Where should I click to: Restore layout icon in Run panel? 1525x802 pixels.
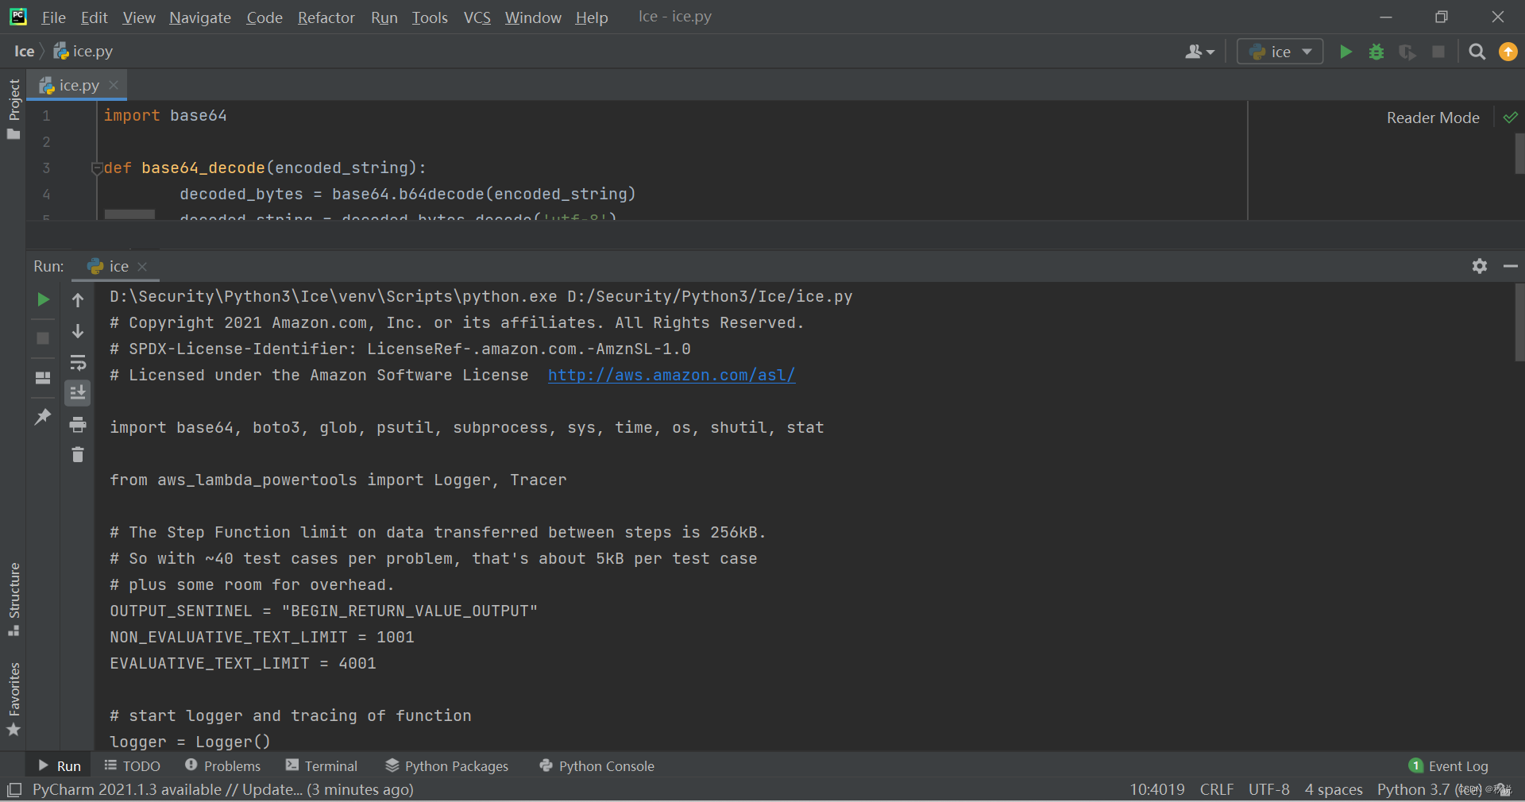pyautogui.click(x=43, y=377)
